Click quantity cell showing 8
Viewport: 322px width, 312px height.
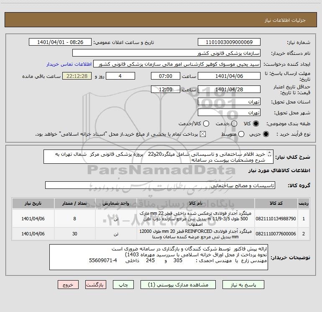(x=74, y=219)
